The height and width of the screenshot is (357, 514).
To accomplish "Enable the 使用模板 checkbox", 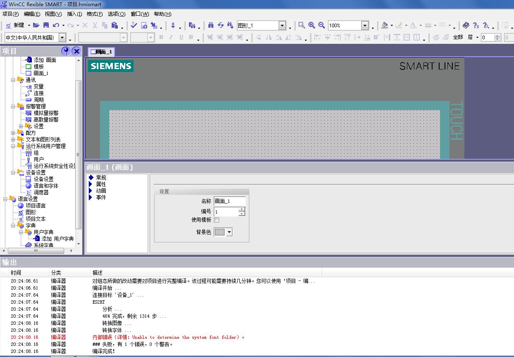I will tap(217, 220).
